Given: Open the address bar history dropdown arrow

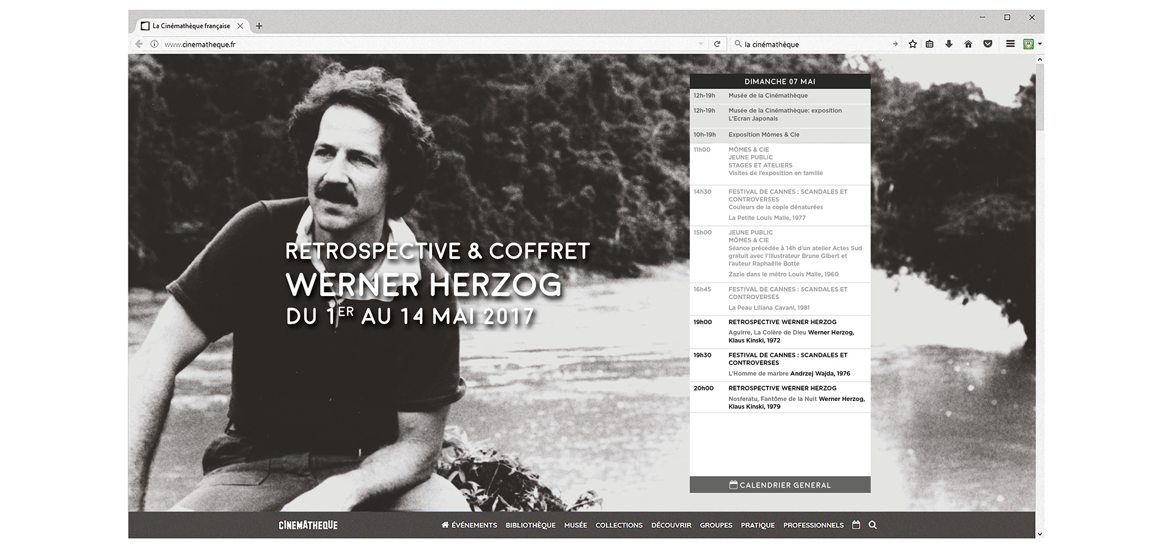Looking at the screenshot, I should coord(701,44).
